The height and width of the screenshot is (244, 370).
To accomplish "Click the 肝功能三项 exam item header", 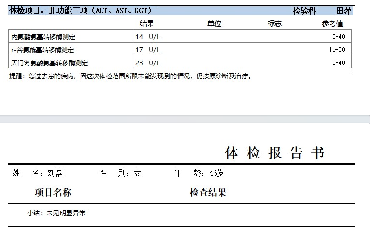I will [81, 11].
